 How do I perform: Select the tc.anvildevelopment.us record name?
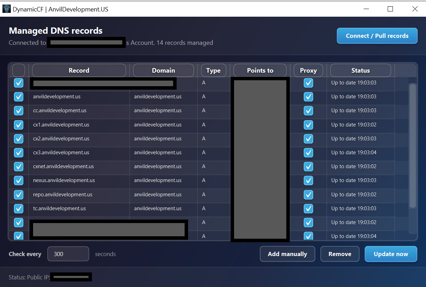pos(59,208)
